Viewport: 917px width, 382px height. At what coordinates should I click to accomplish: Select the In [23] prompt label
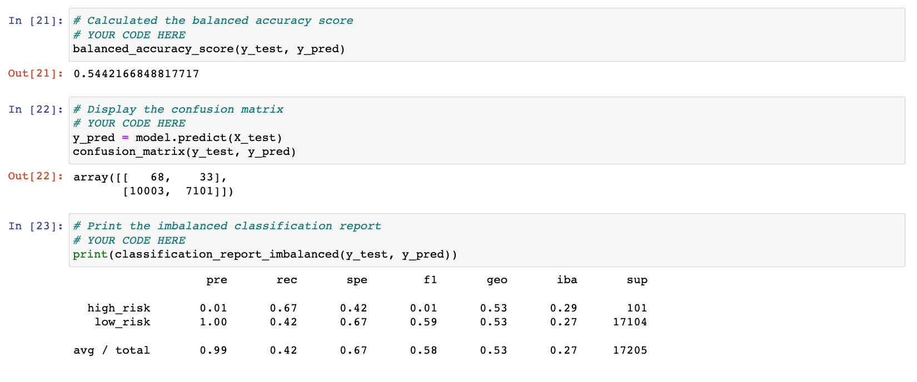[x=36, y=226]
